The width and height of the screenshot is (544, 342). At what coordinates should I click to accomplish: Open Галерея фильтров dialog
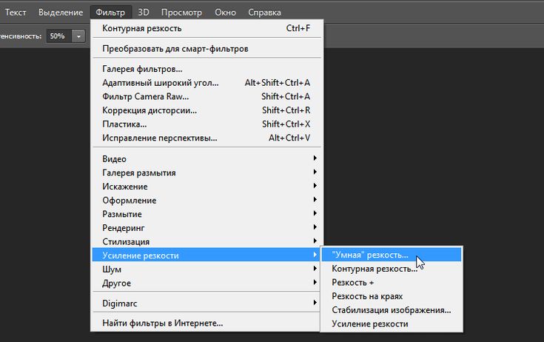tap(143, 69)
